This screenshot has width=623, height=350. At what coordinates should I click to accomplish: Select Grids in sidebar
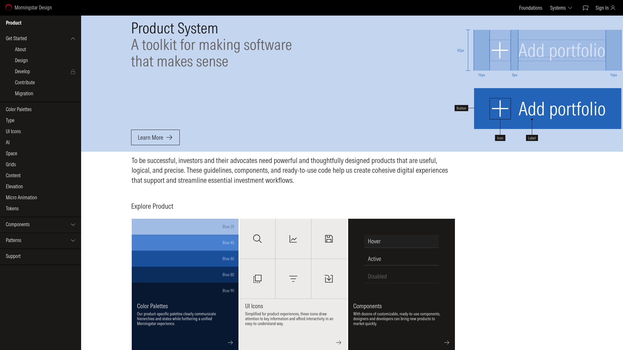pos(11,165)
